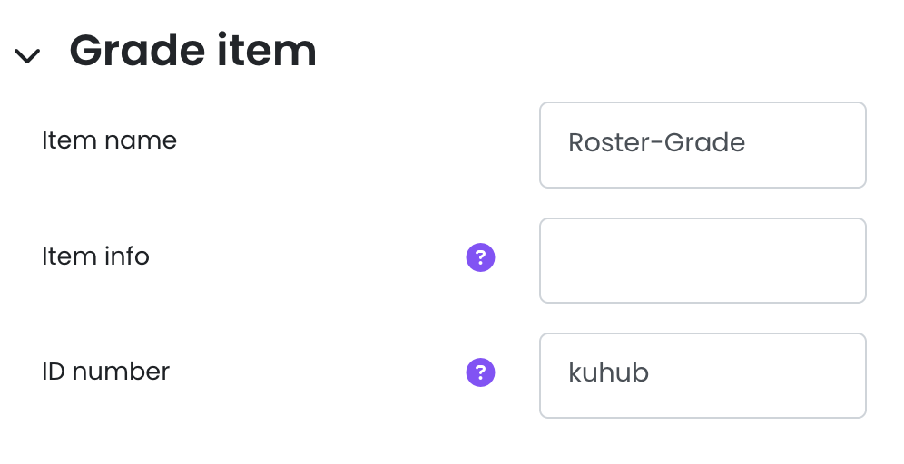Click the Grade item section heading

(192, 51)
